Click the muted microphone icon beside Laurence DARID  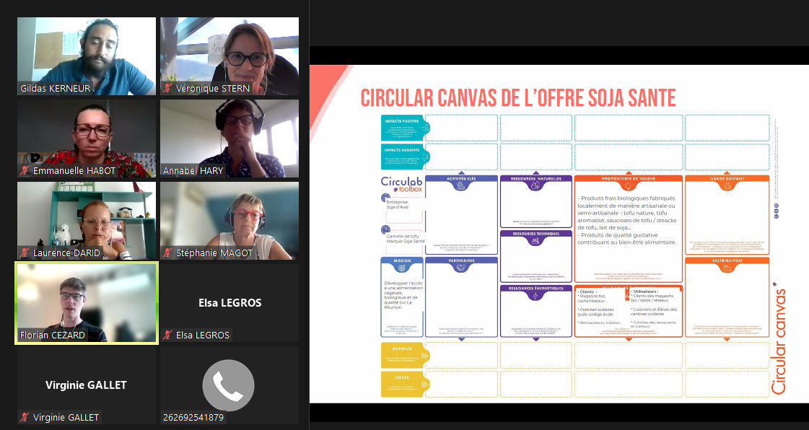pyautogui.click(x=25, y=253)
